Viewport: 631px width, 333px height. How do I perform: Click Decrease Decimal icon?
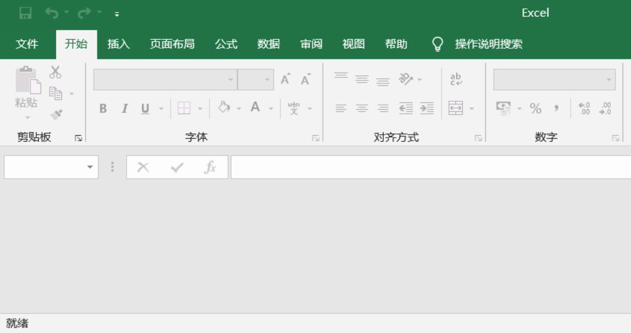coord(605,108)
